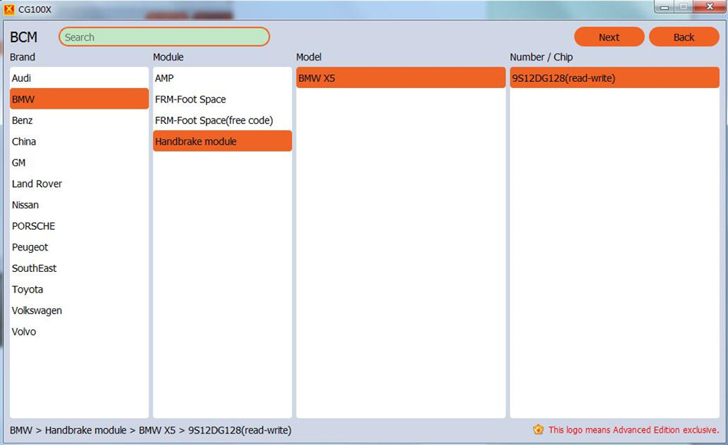Click the Advanced Edition logo icon
Viewport: 728px width, 445px height.
coord(538,430)
